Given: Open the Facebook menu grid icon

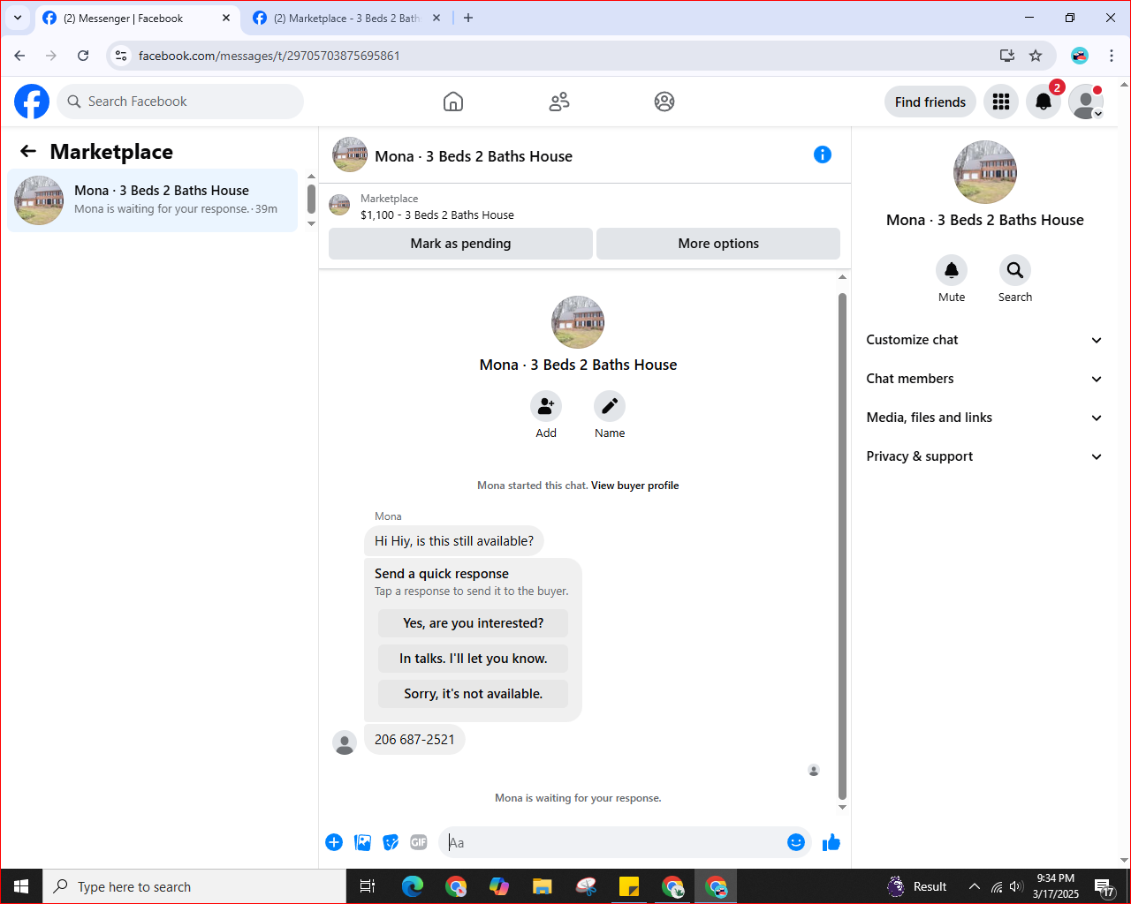Looking at the screenshot, I should [x=1001, y=102].
